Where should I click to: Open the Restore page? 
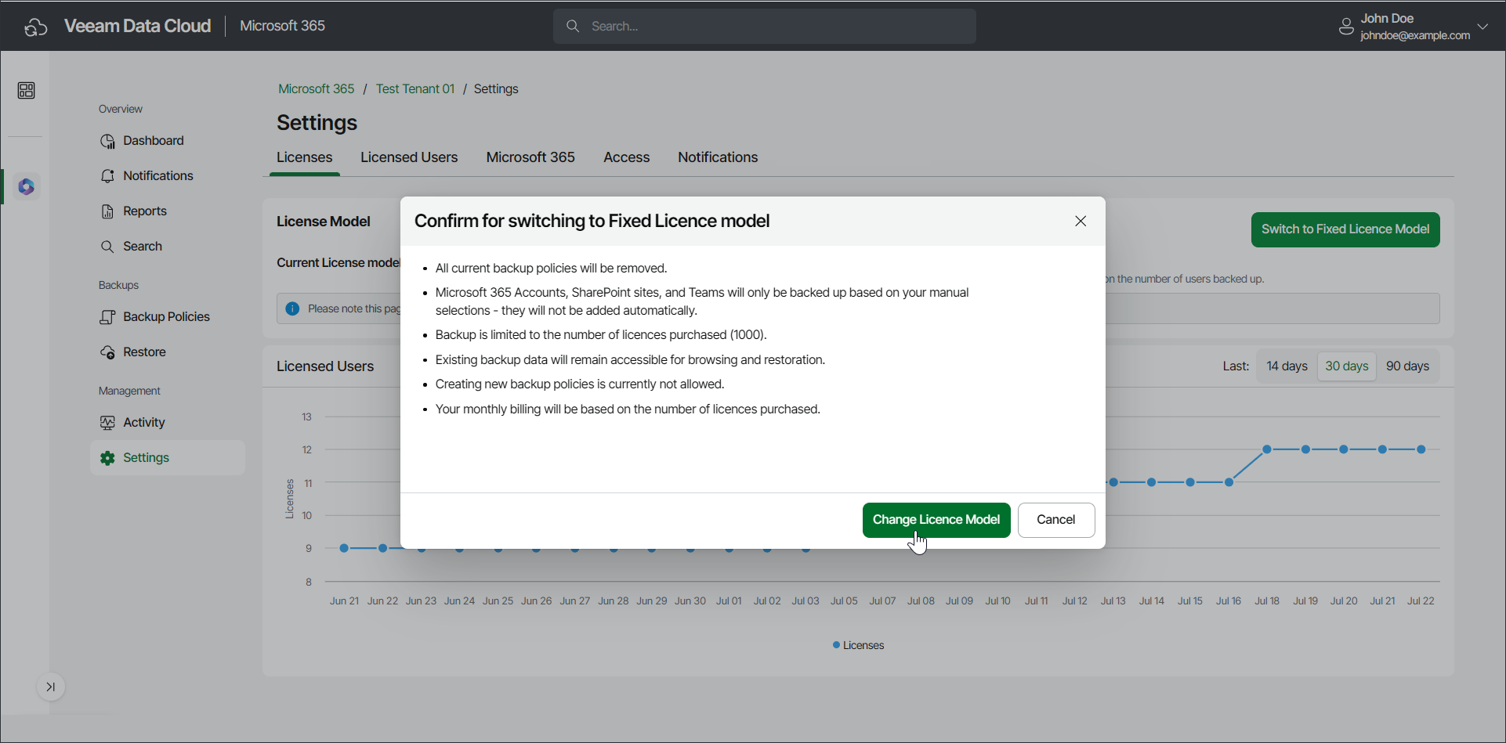tap(144, 352)
